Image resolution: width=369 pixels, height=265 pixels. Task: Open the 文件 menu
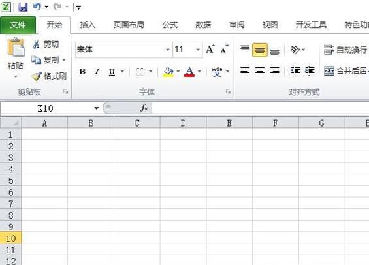coord(18,25)
